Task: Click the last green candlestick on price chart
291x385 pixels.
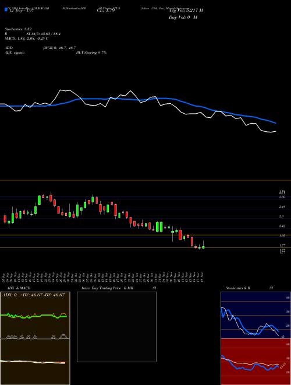Action: pyautogui.click(x=203, y=247)
